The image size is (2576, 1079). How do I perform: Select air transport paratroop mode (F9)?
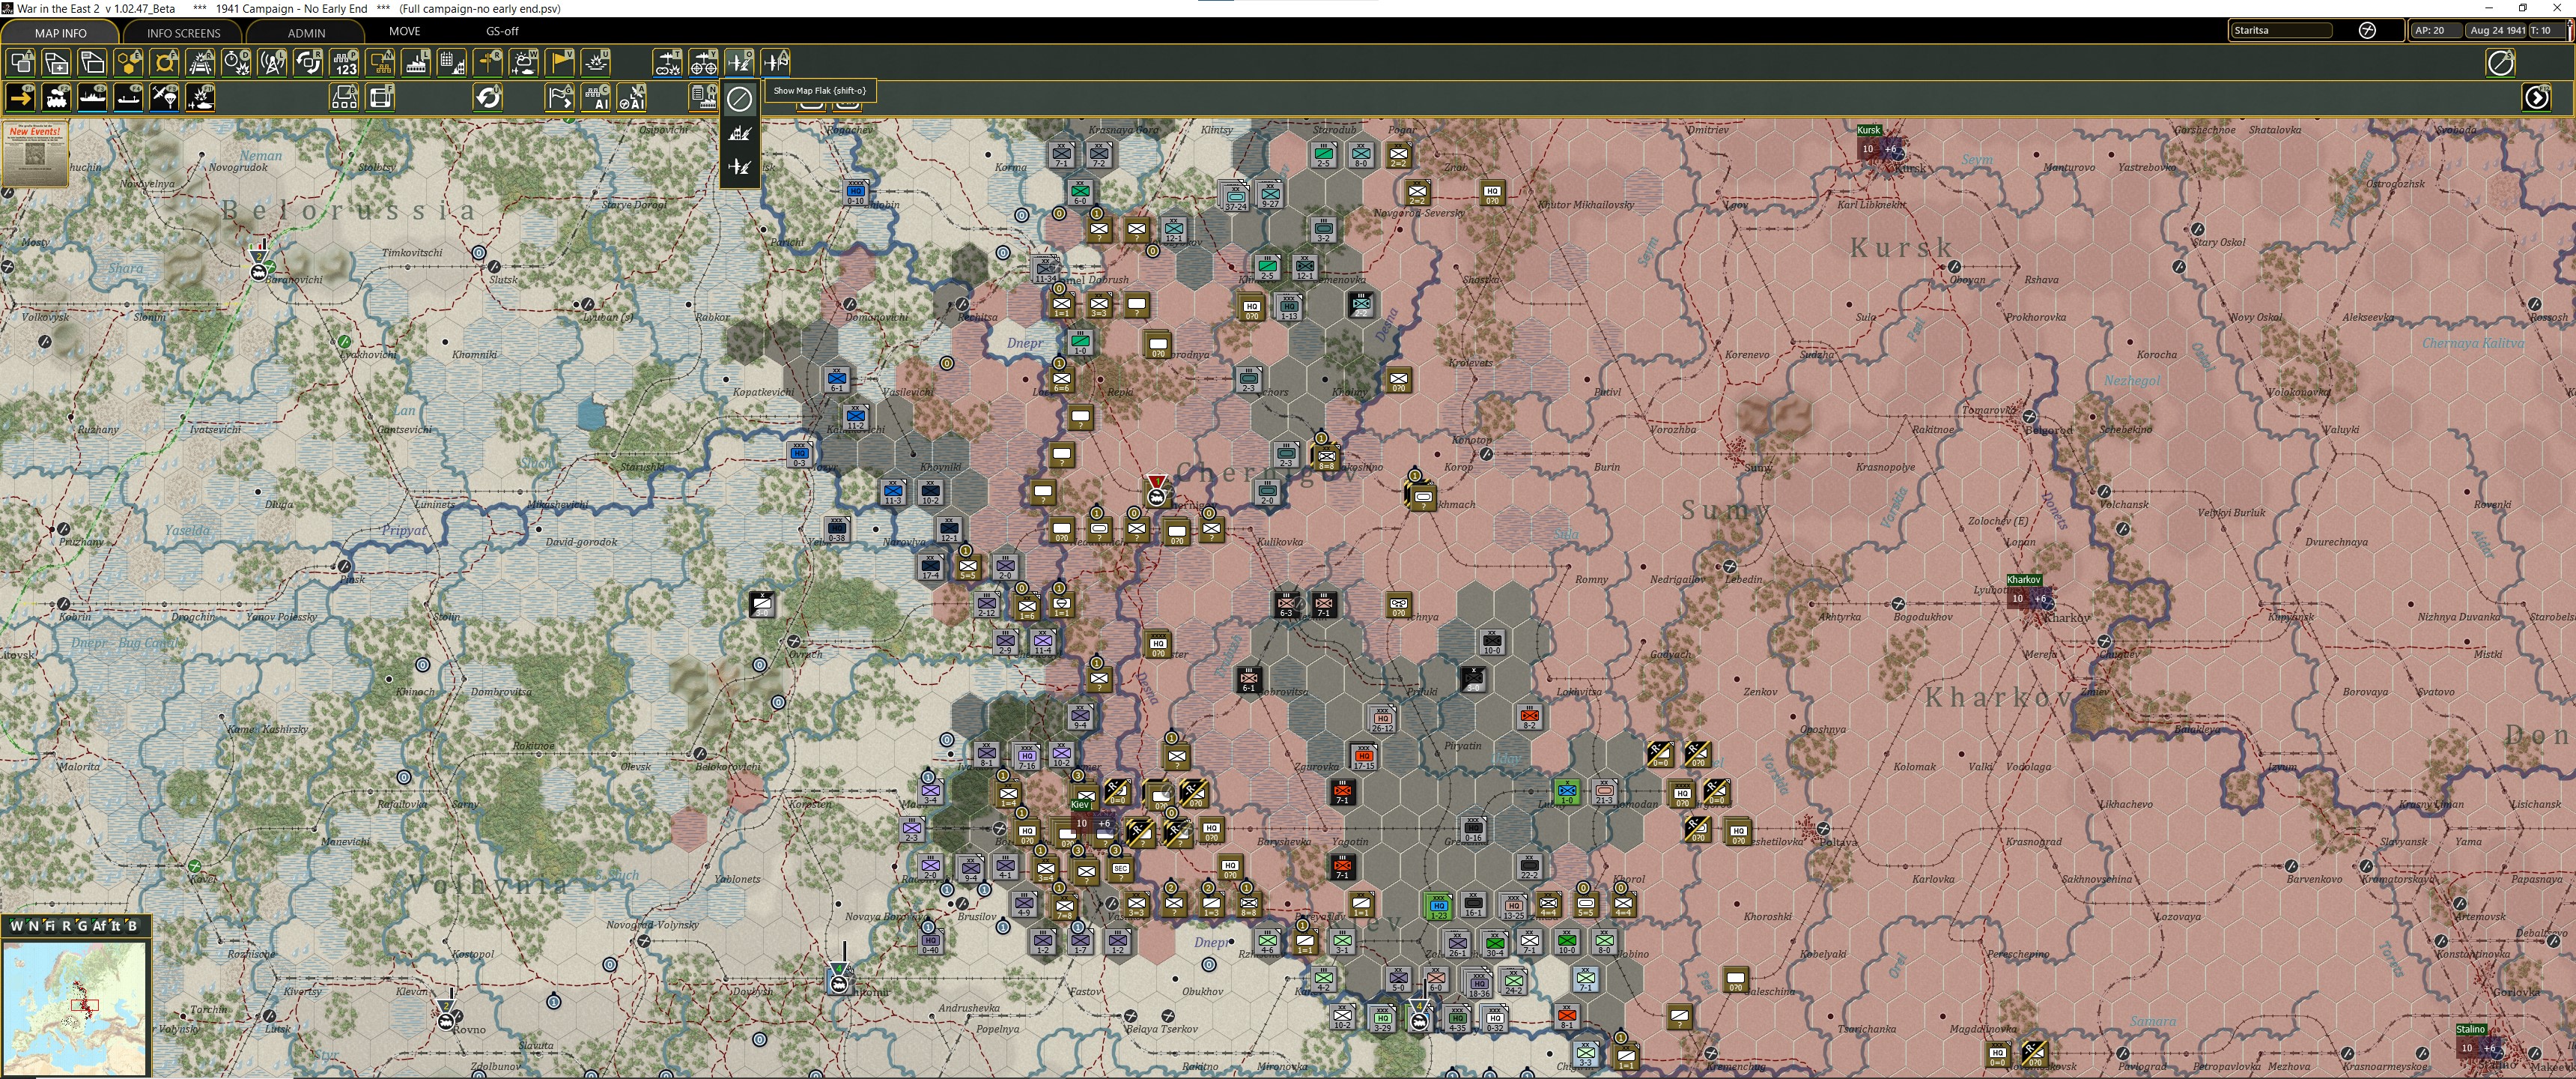(165, 97)
